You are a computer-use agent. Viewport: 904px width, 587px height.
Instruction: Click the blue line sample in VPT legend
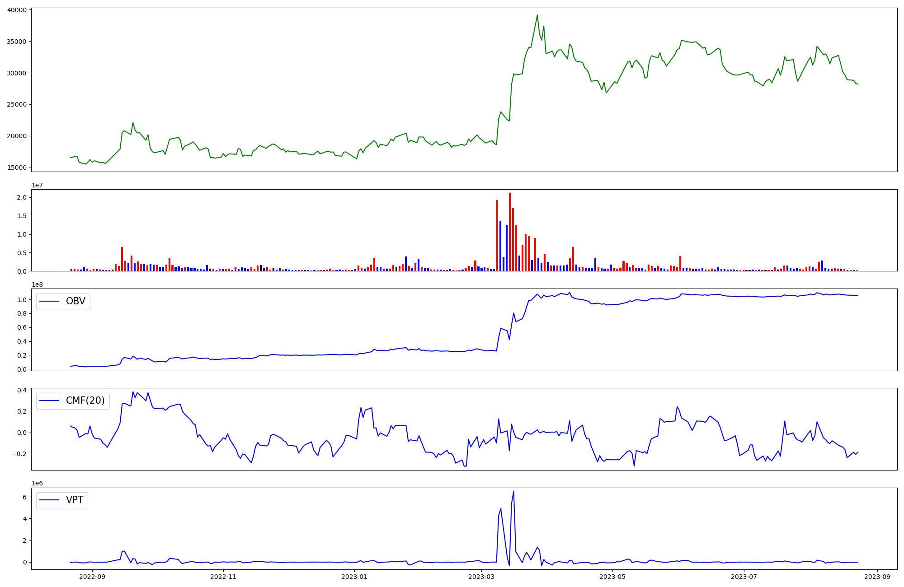tap(49, 500)
